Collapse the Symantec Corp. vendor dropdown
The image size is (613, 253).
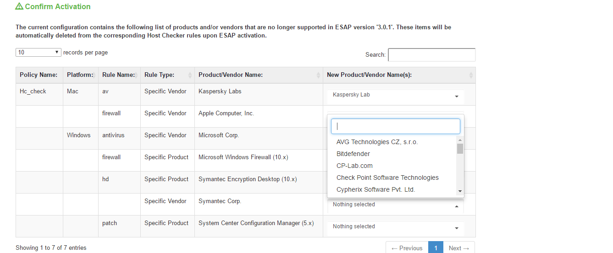[395, 205]
